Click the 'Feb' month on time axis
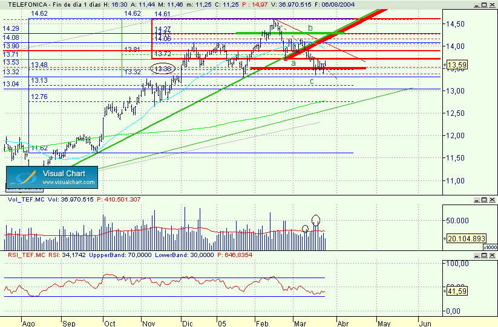Viewport: 498px width, 327px height. pyautogui.click(x=263, y=323)
